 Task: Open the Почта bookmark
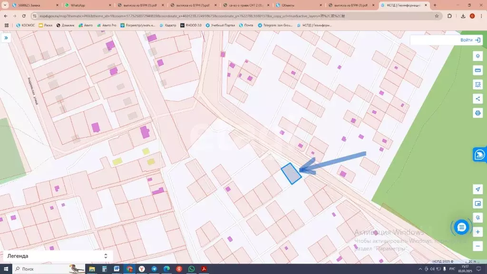[x=246, y=26]
